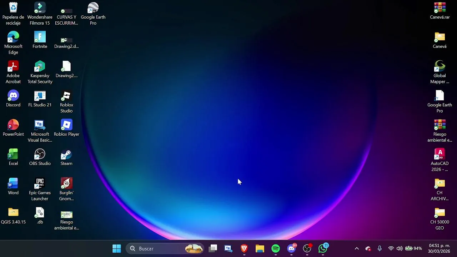Click the microphone tray icon
457x257 pixels.
pos(380,248)
